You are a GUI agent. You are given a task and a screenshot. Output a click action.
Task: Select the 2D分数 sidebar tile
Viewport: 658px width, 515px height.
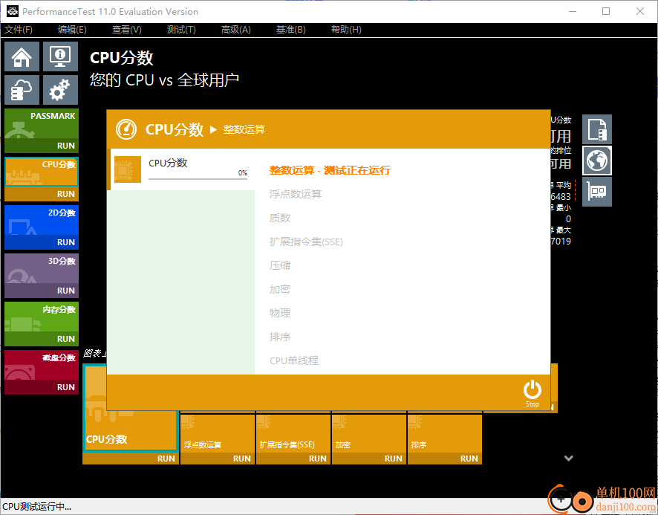(42, 220)
